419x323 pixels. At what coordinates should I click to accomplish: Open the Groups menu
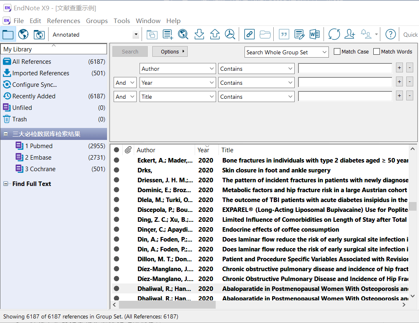coord(97,21)
